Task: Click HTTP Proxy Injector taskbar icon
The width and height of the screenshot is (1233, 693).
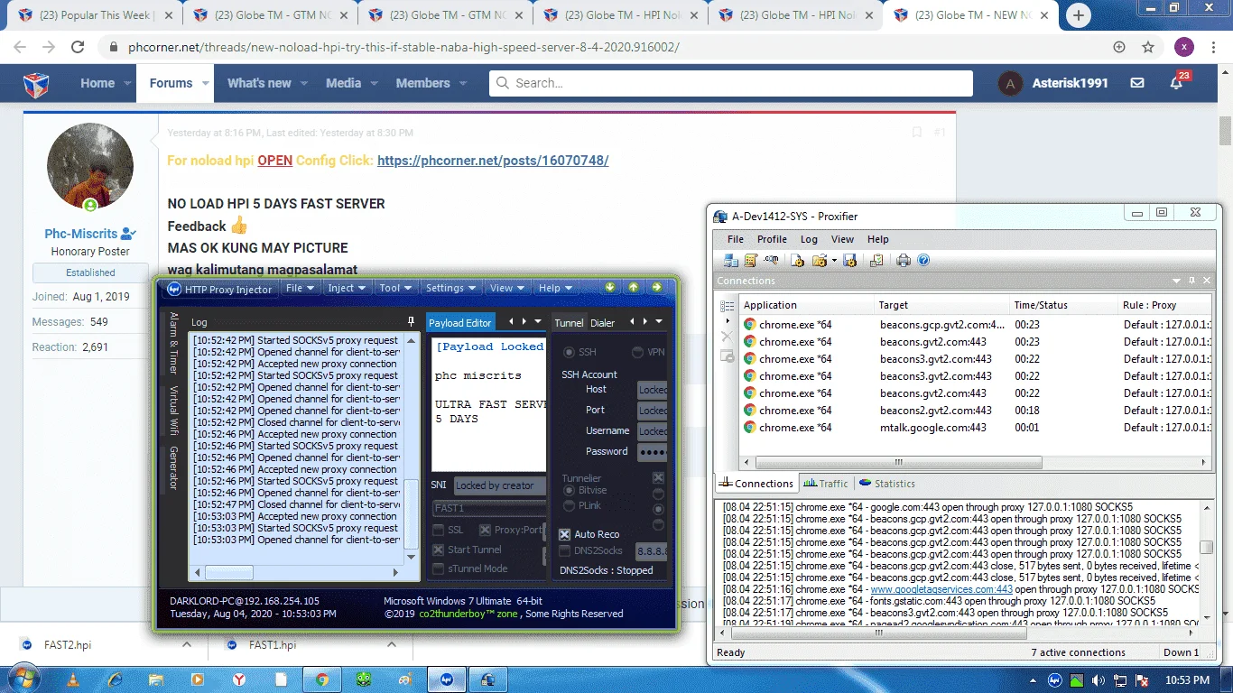Action: tap(446, 679)
